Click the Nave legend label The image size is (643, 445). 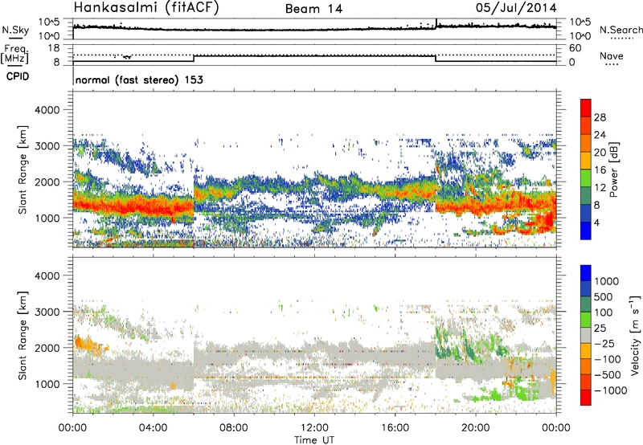pos(612,55)
